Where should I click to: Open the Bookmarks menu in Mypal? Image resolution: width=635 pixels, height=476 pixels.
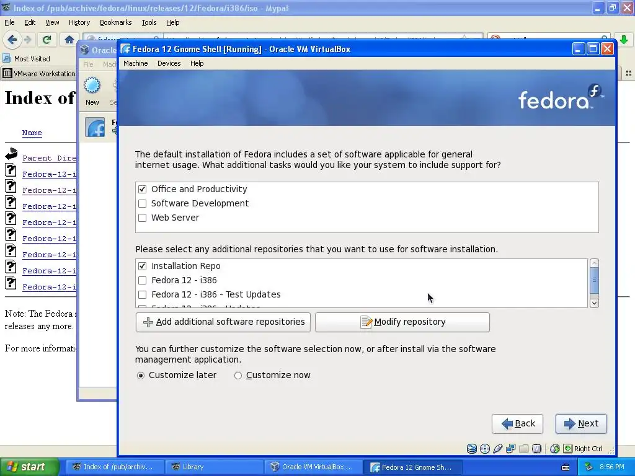point(115,22)
